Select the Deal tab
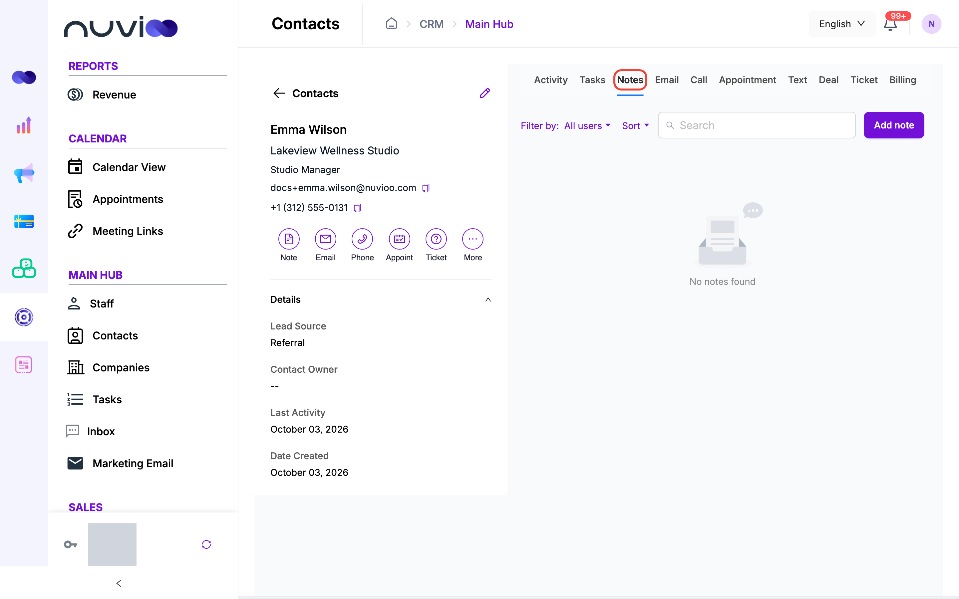The width and height of the screenshot is (959, 599). coord(828,80)
